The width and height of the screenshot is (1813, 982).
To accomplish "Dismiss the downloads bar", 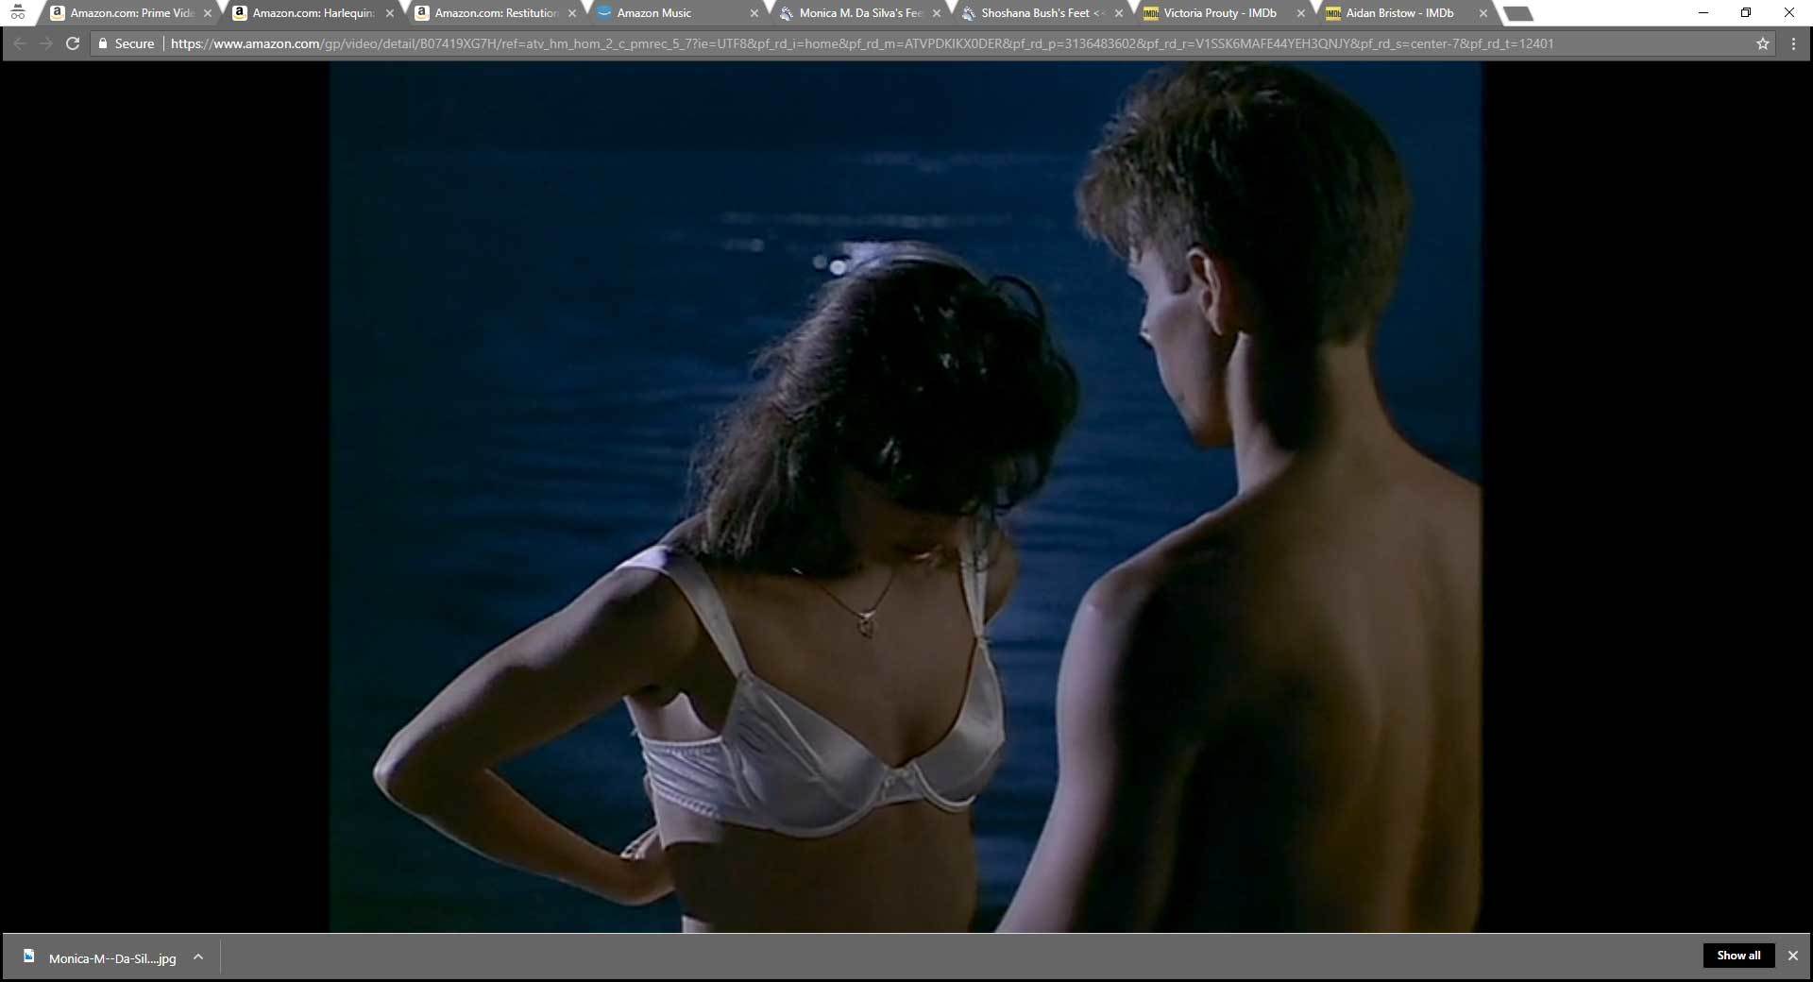I will [1792, 956].
